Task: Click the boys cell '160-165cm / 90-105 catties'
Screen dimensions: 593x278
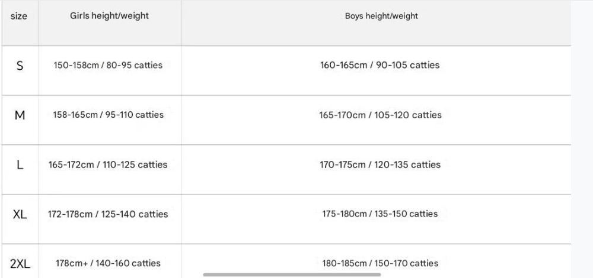Action: pyautogui.click(x=380, y=65)
